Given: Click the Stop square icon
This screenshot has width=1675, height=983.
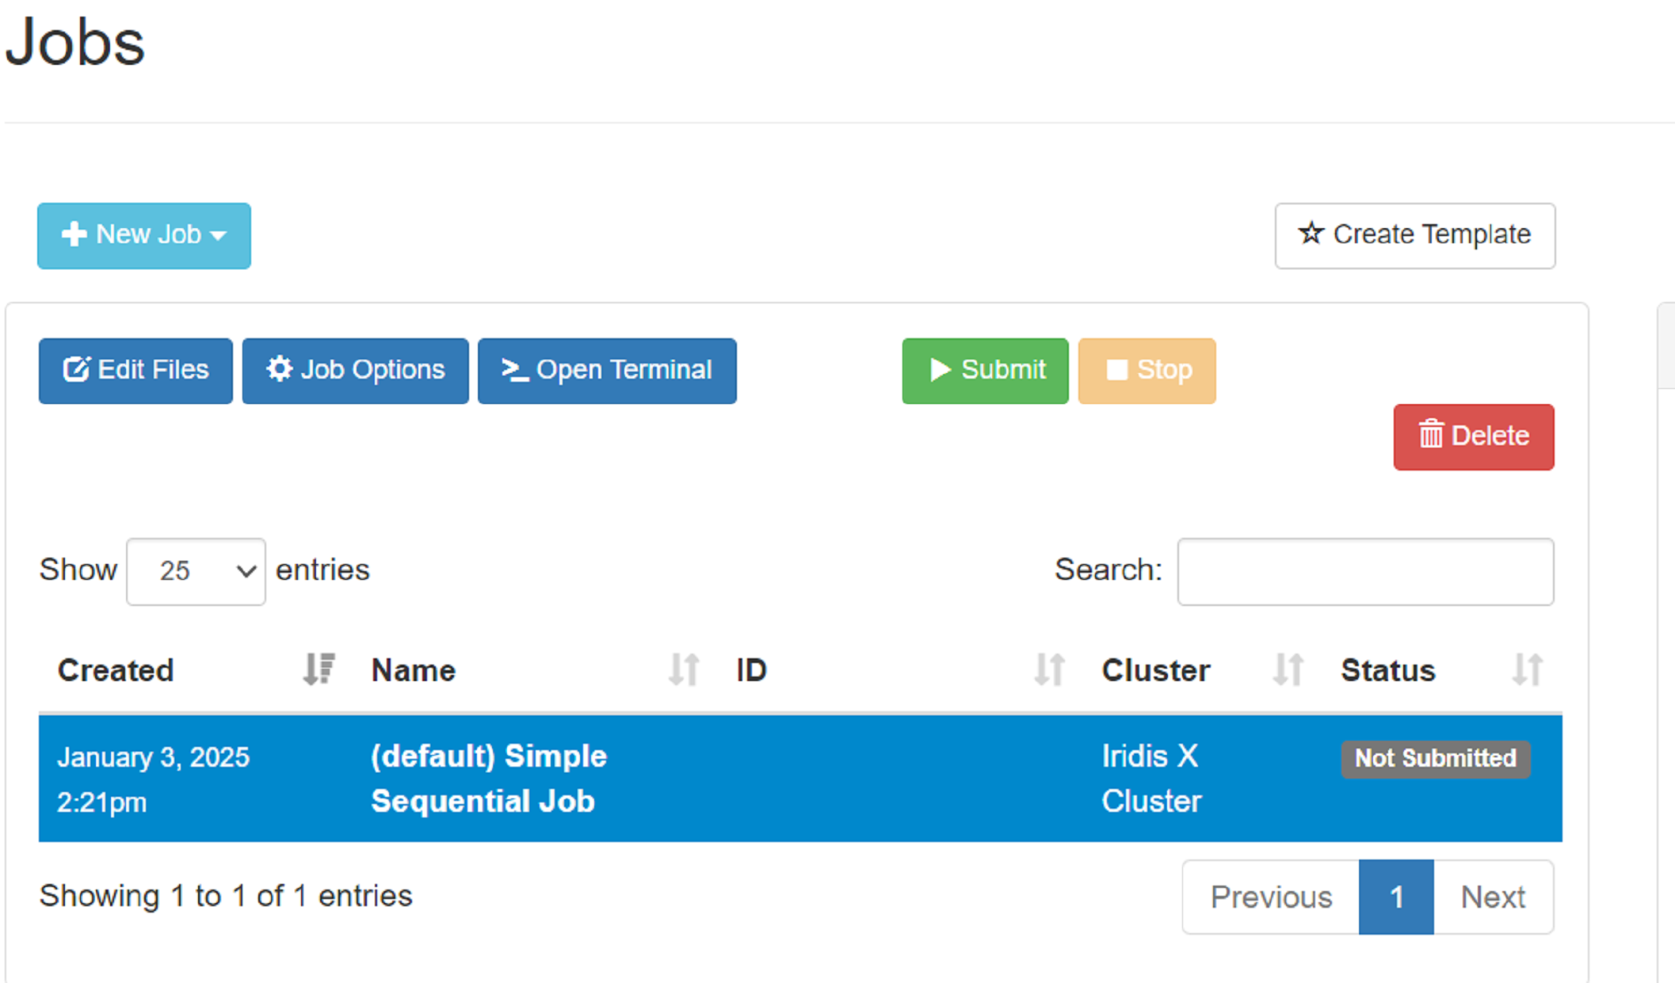Looking at the screenshot, I should click(x=1116, y=370).
